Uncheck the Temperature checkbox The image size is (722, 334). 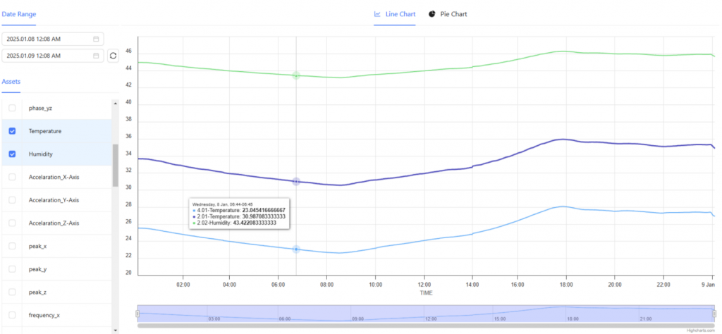click(x=12, y=131)
